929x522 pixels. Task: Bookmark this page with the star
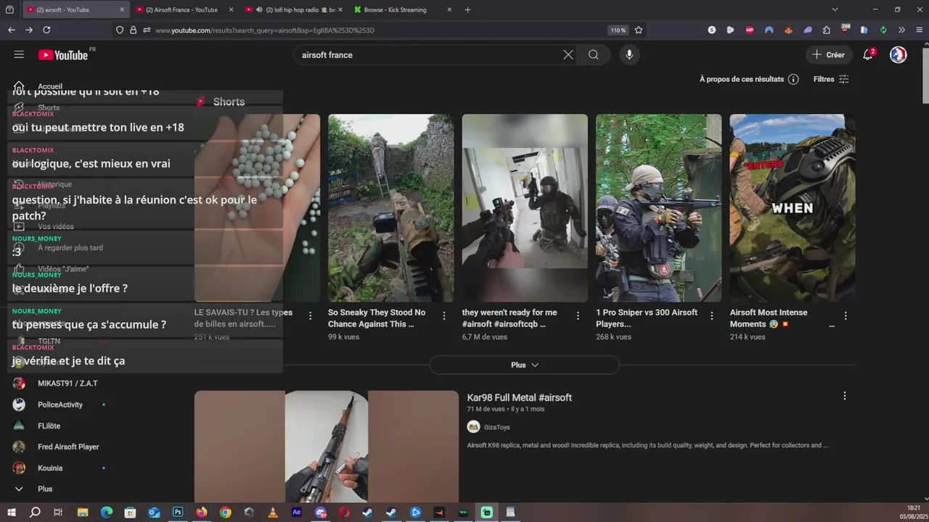(639, 30)
